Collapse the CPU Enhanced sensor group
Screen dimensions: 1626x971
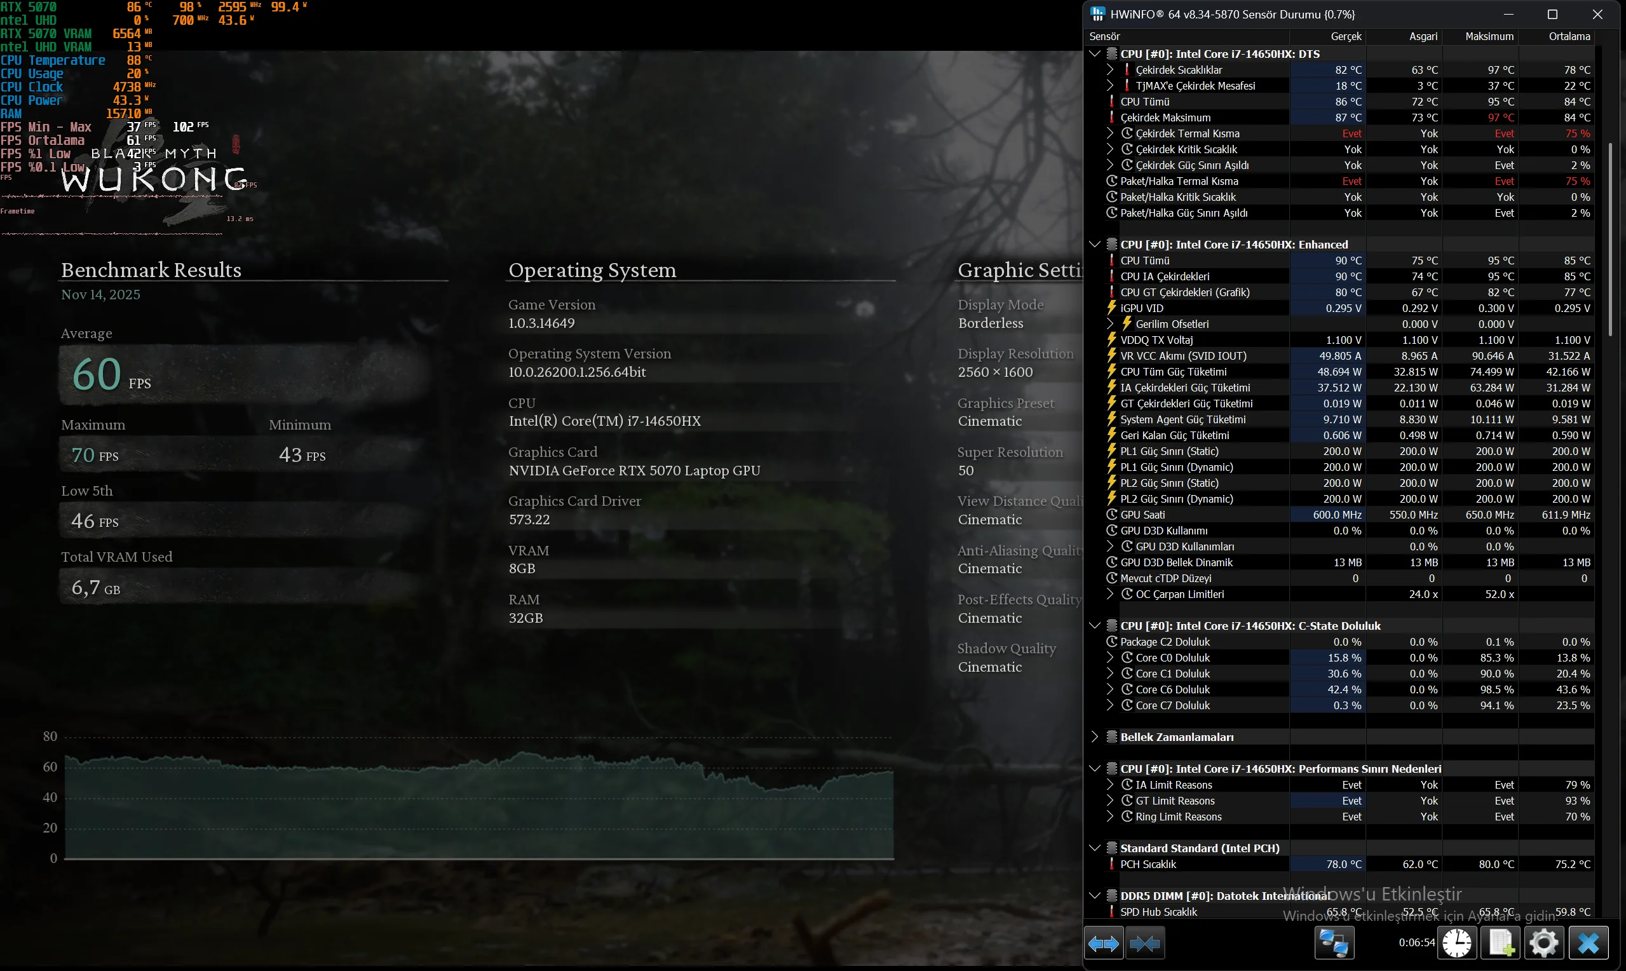click(1095, 244)
